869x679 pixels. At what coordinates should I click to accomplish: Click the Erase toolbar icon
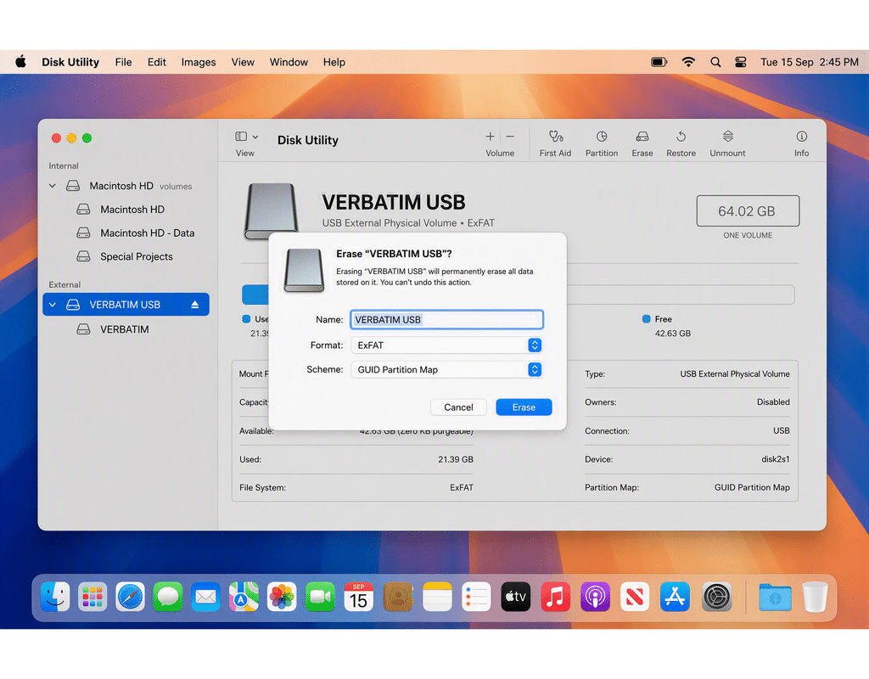(x=642, y=137)
